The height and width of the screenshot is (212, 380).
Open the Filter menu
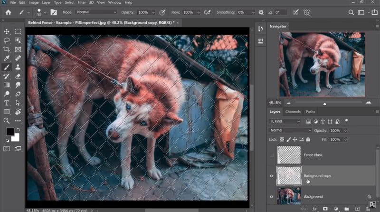(81, 2)
